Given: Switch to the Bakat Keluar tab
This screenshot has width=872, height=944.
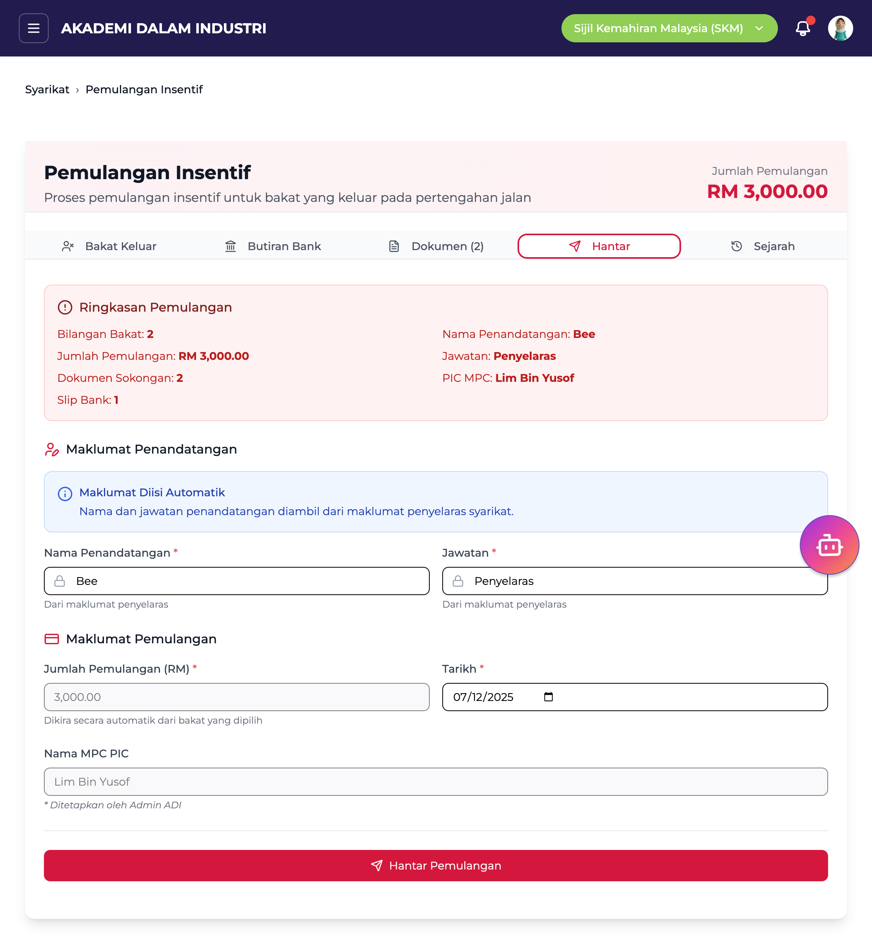Looking at the screenshot, I should (109, 246).
